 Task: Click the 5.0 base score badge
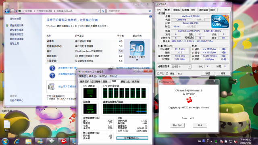tap(137, 48)
